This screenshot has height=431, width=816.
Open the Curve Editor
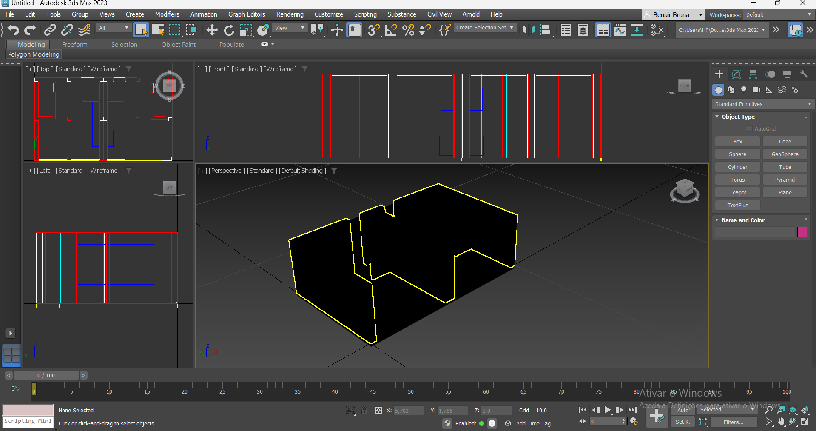620,30
